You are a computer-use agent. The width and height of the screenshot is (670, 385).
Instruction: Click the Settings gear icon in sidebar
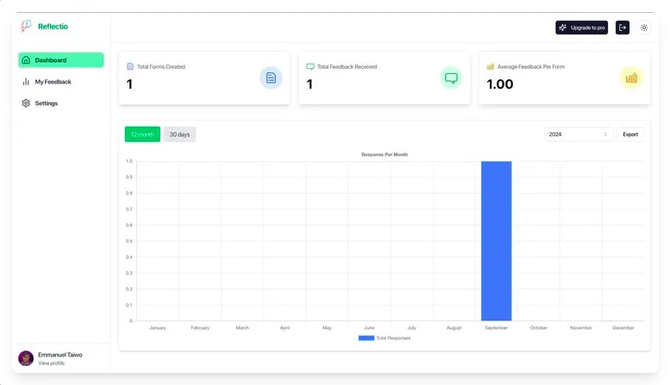26,103
